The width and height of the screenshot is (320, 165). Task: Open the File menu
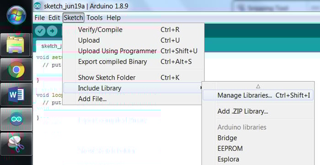(x=40, y=18)
